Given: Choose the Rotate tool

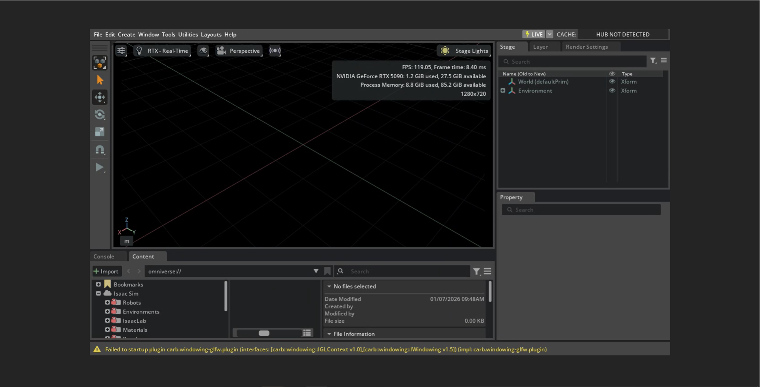Looking at the screenshot, I should tap(100, 115).
